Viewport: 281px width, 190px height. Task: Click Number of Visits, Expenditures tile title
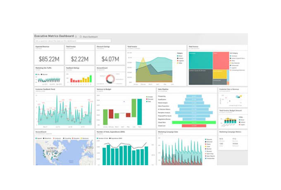click(111, 132)
